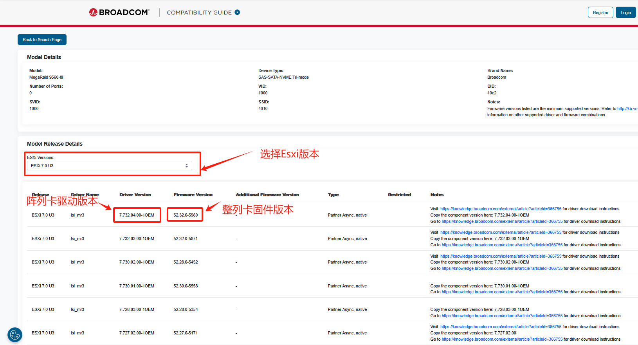This screenshot has height=345, width=638.
Task: Go Back to Search Page
Action: tap(42, 40)
